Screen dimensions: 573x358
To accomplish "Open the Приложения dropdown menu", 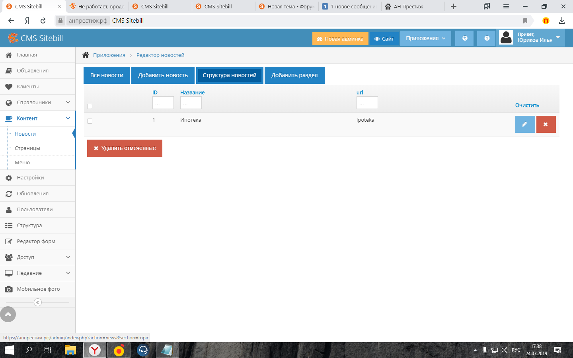I will coord(425,39).
